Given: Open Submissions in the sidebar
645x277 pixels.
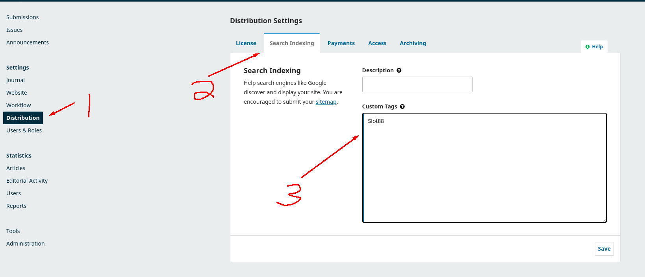Looking at the screenshot, I should pos(22,17).
